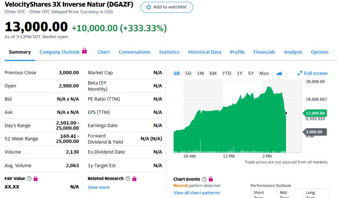
Task: Click the Market Cap label
Action: coord(100,73)
